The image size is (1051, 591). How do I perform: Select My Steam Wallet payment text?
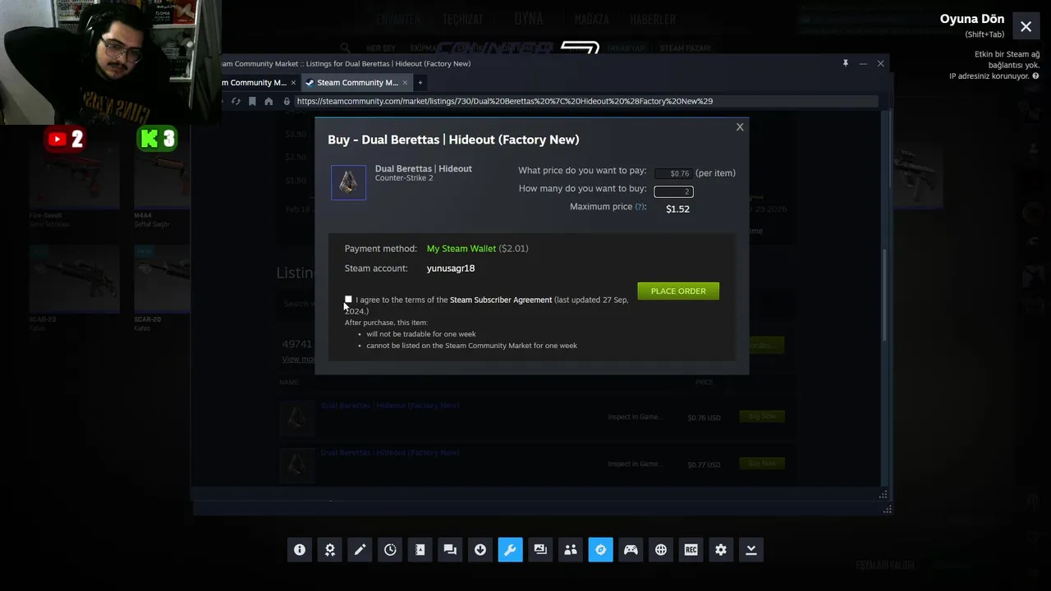(x=461, y=249)
